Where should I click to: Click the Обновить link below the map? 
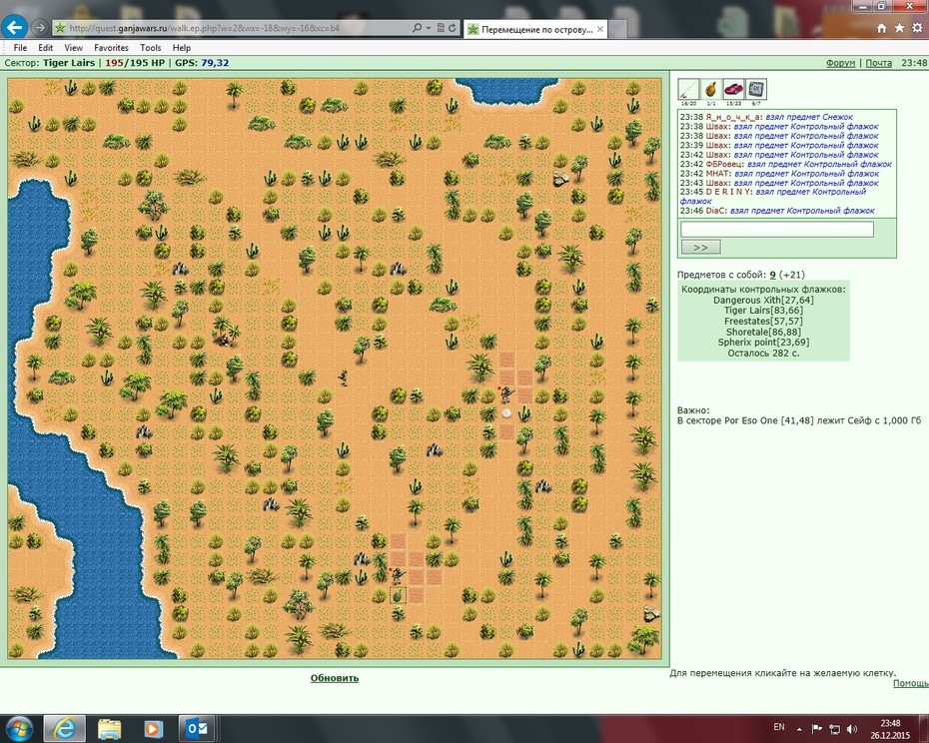335,678
